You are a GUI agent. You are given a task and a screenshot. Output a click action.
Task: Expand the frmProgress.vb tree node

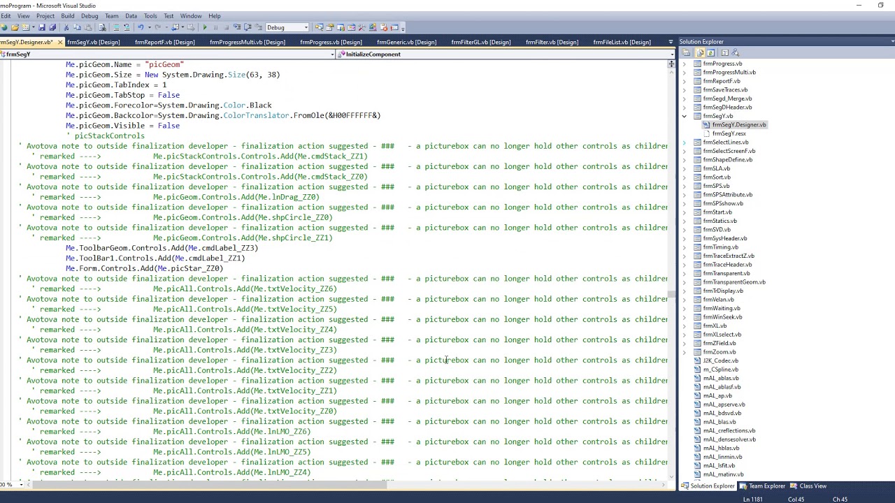point(685,64)
